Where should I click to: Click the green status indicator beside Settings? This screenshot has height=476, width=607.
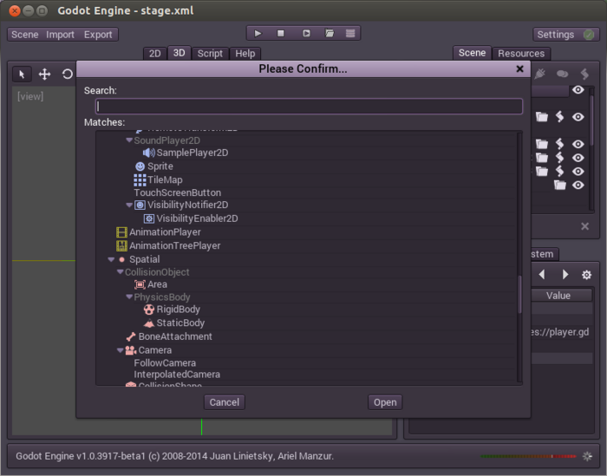pos(589,35)
